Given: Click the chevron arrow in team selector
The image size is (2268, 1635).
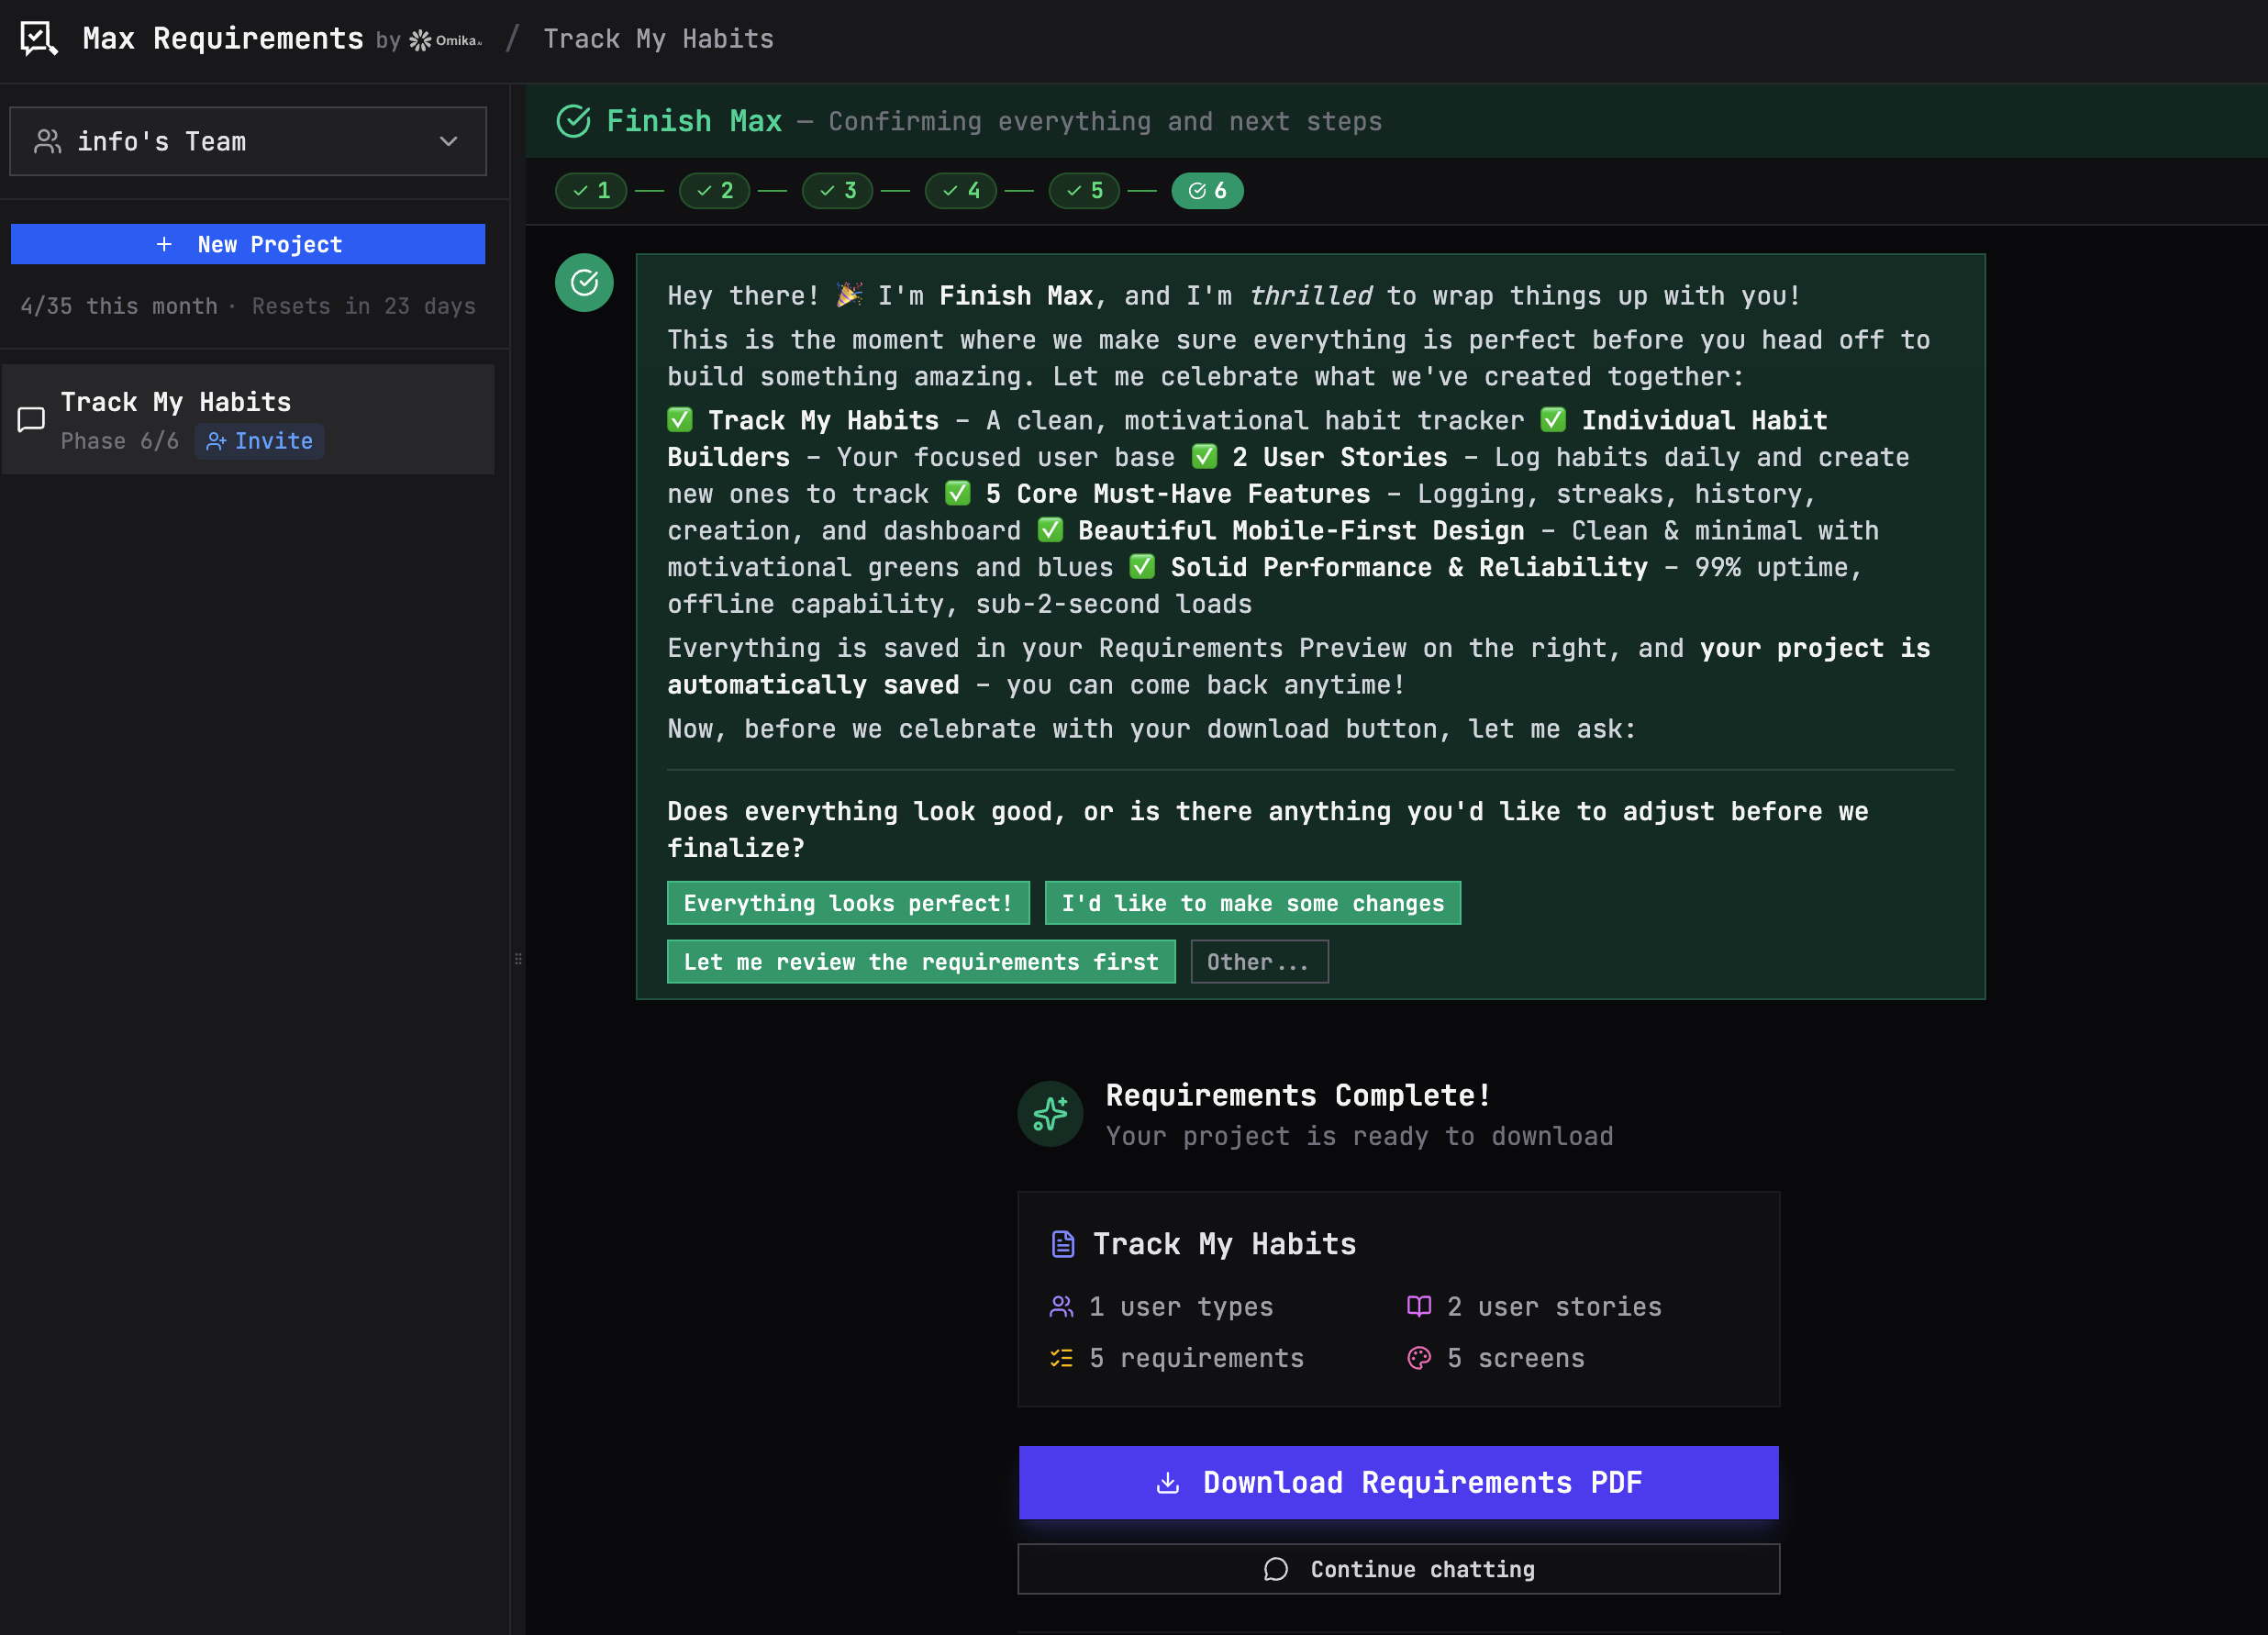Looking at the screenshot, I should coord(449,141).
